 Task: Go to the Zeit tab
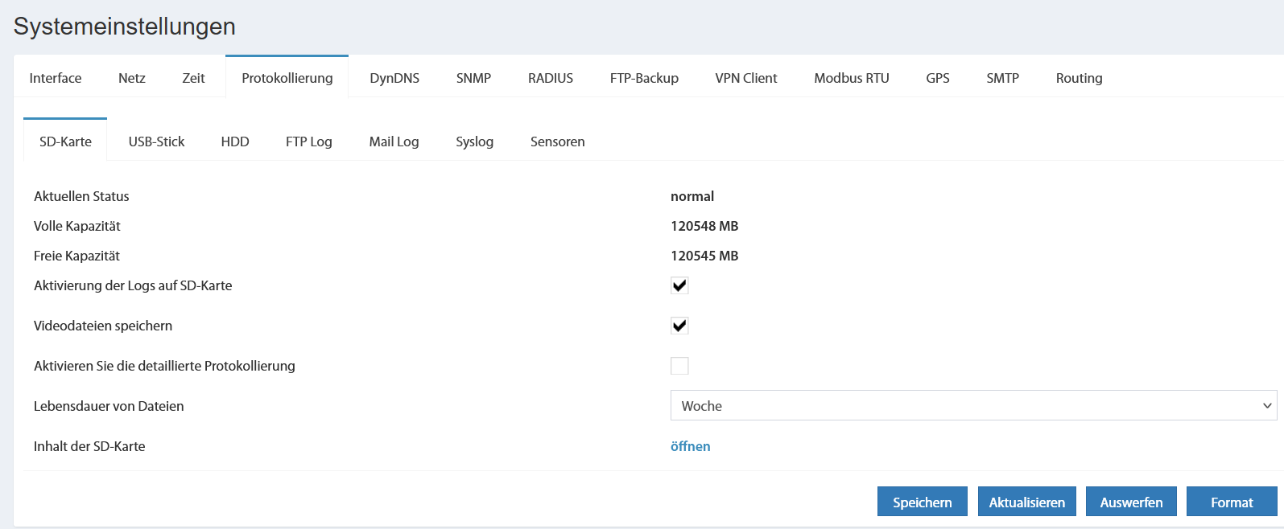click(193, 78)
